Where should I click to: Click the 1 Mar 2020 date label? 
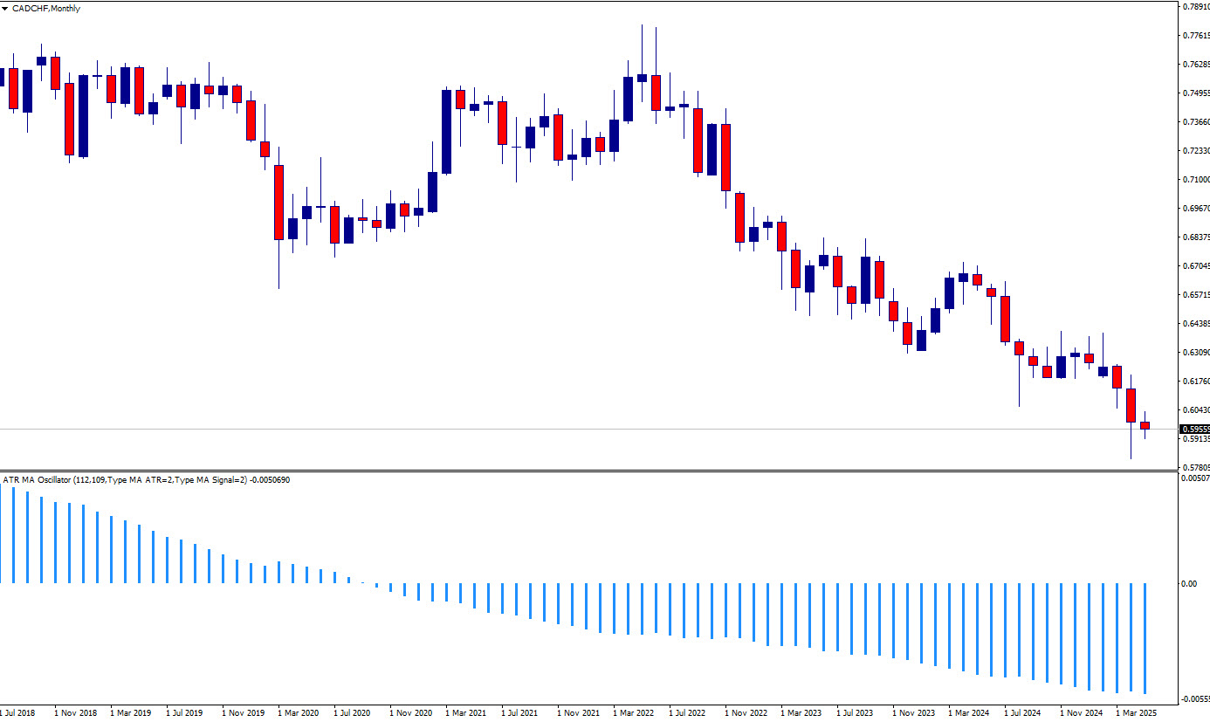click(299, 713)
